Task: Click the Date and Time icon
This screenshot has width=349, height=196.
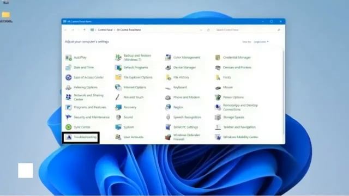Action: [68, 68]
